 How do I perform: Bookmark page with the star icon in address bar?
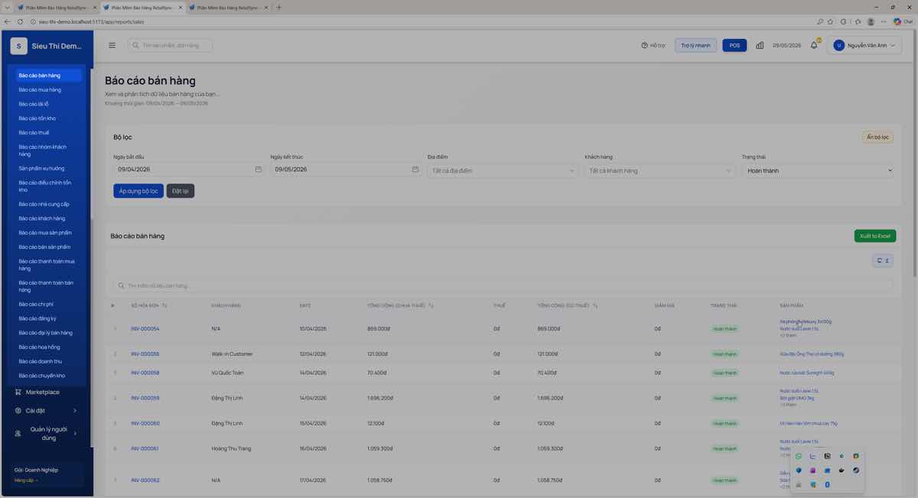(x=830, y=21)
